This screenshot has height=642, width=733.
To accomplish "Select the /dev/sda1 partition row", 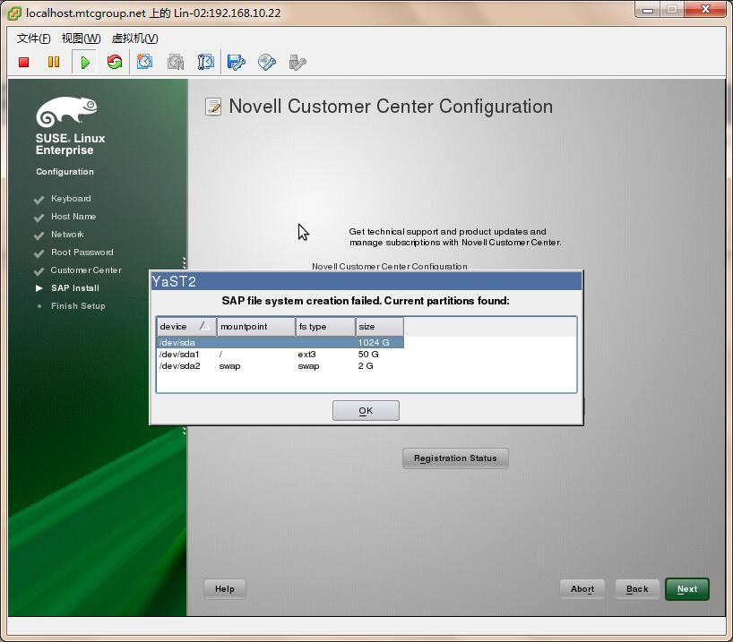I will pyautogui.click(x=280, y=355).
